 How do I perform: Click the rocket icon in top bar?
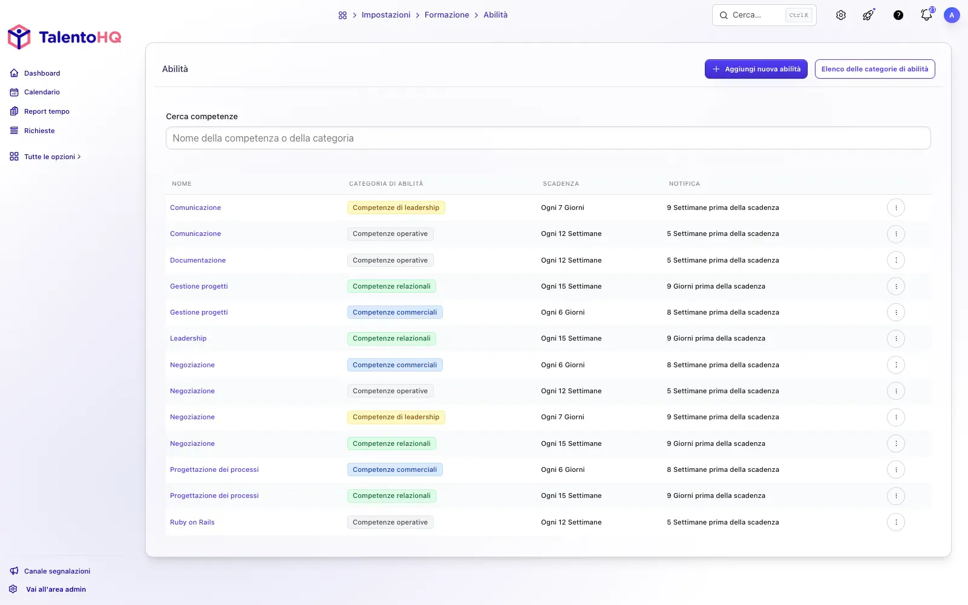click(x=869, y=15)
